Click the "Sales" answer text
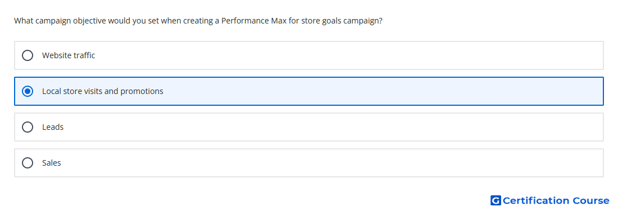The image size is (618, 211). point(52,163)
